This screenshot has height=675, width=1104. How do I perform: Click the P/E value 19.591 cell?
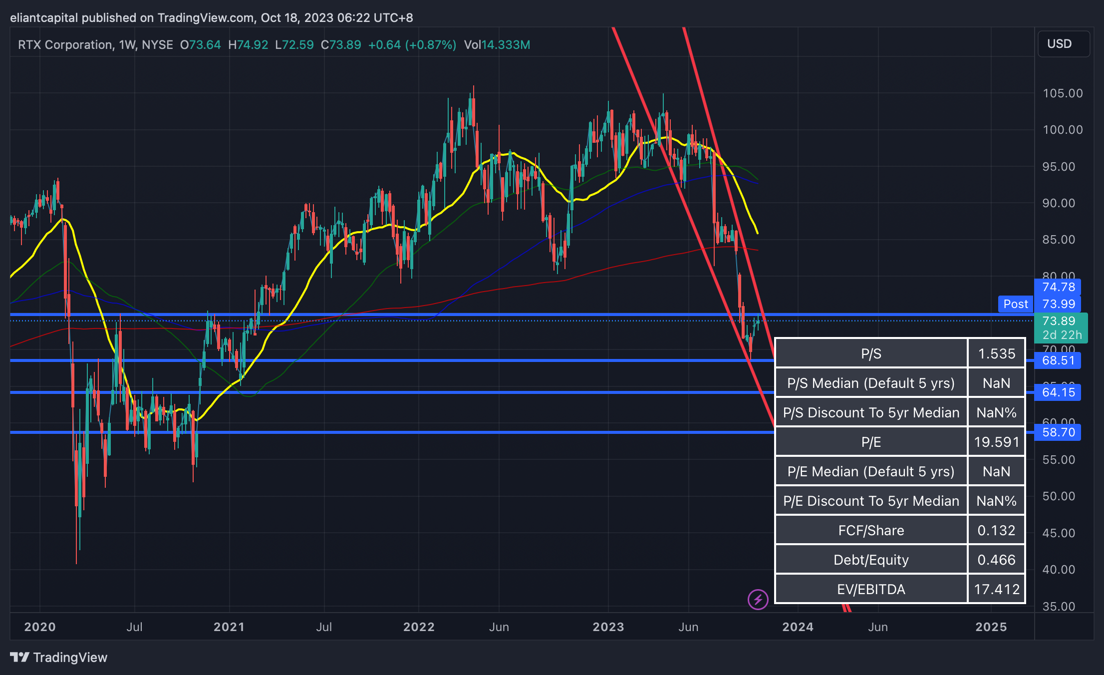[x=996, y=442]
